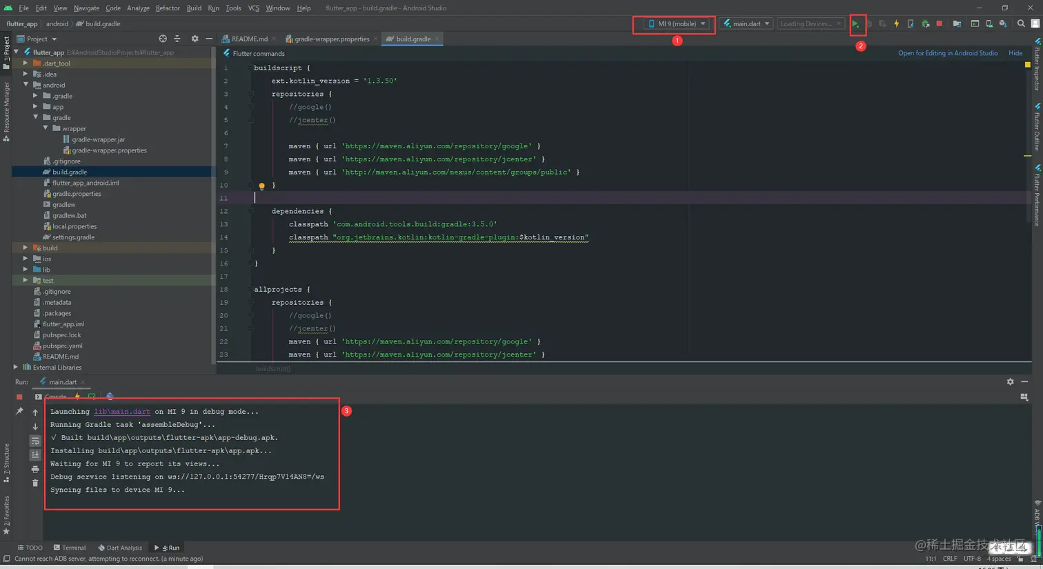The width and height of the screenshot is (1043, 569).
Task: Toggle the Z: Structure side panel
Action: pyautogui.click(x=6, y=463)
